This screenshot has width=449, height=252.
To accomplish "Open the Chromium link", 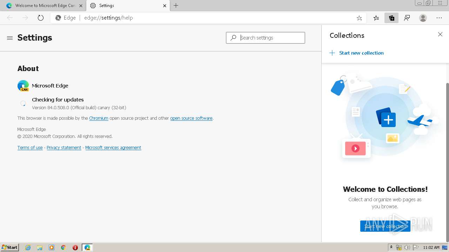I will (99, 118).
